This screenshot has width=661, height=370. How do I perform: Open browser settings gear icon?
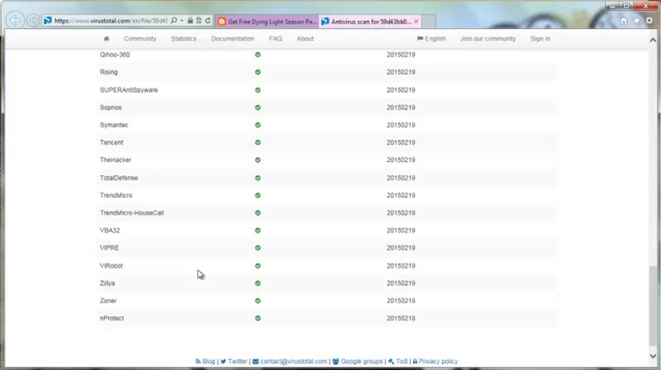click(649, 21)
